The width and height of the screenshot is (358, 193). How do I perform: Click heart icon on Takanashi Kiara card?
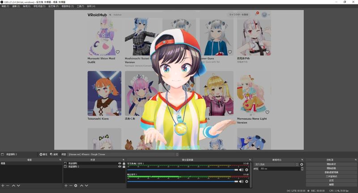pos(118,112)
